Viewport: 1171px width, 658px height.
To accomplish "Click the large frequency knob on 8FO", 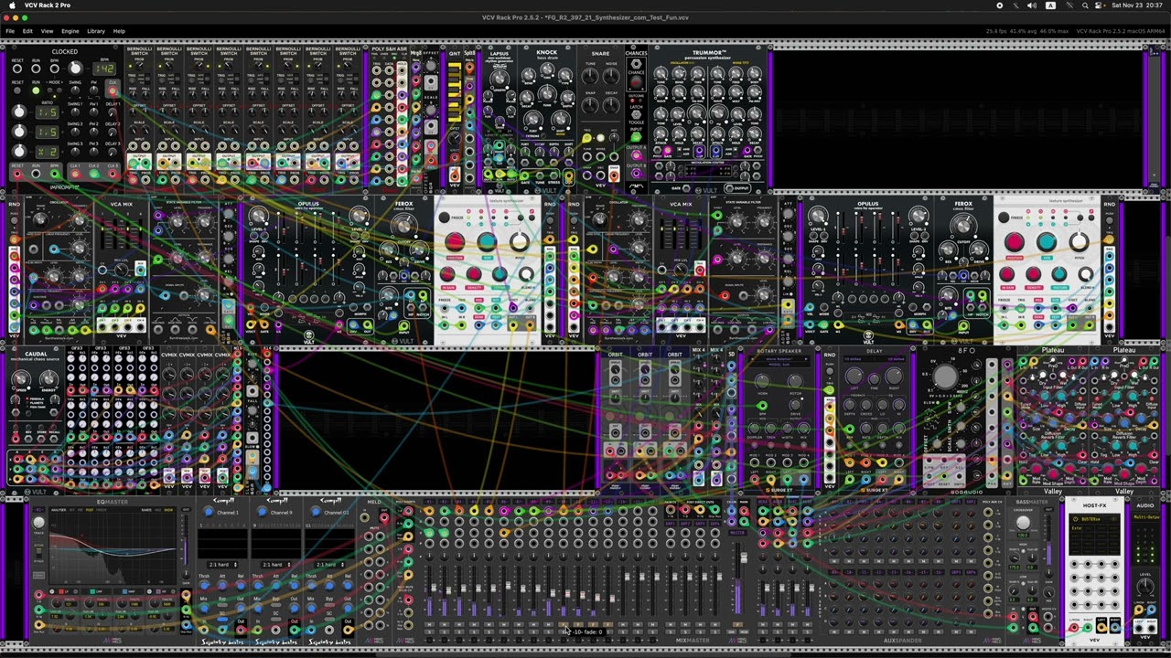I will tap(946, 377).
